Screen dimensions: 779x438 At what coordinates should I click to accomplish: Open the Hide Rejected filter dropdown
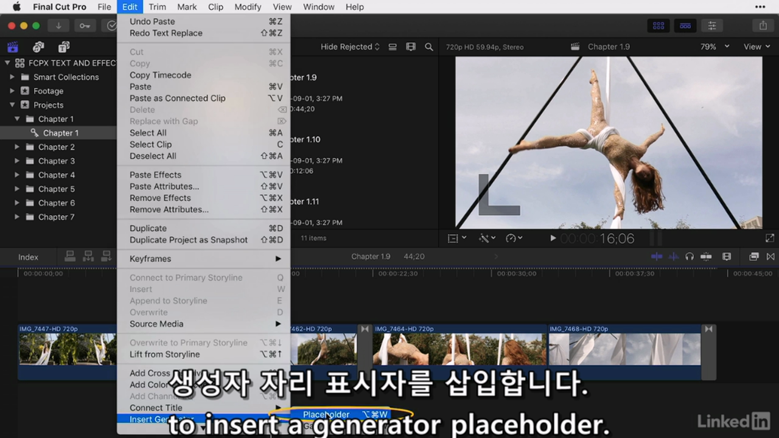pos(350,47)
